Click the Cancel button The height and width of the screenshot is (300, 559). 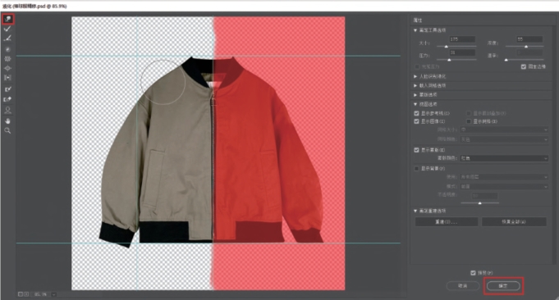tap(463, 286)
